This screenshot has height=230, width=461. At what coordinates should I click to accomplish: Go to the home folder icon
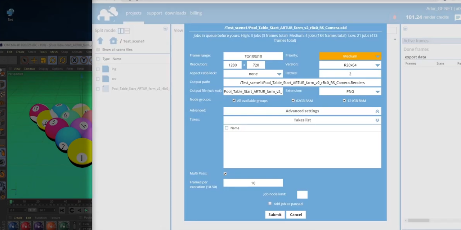pos(113,41)
